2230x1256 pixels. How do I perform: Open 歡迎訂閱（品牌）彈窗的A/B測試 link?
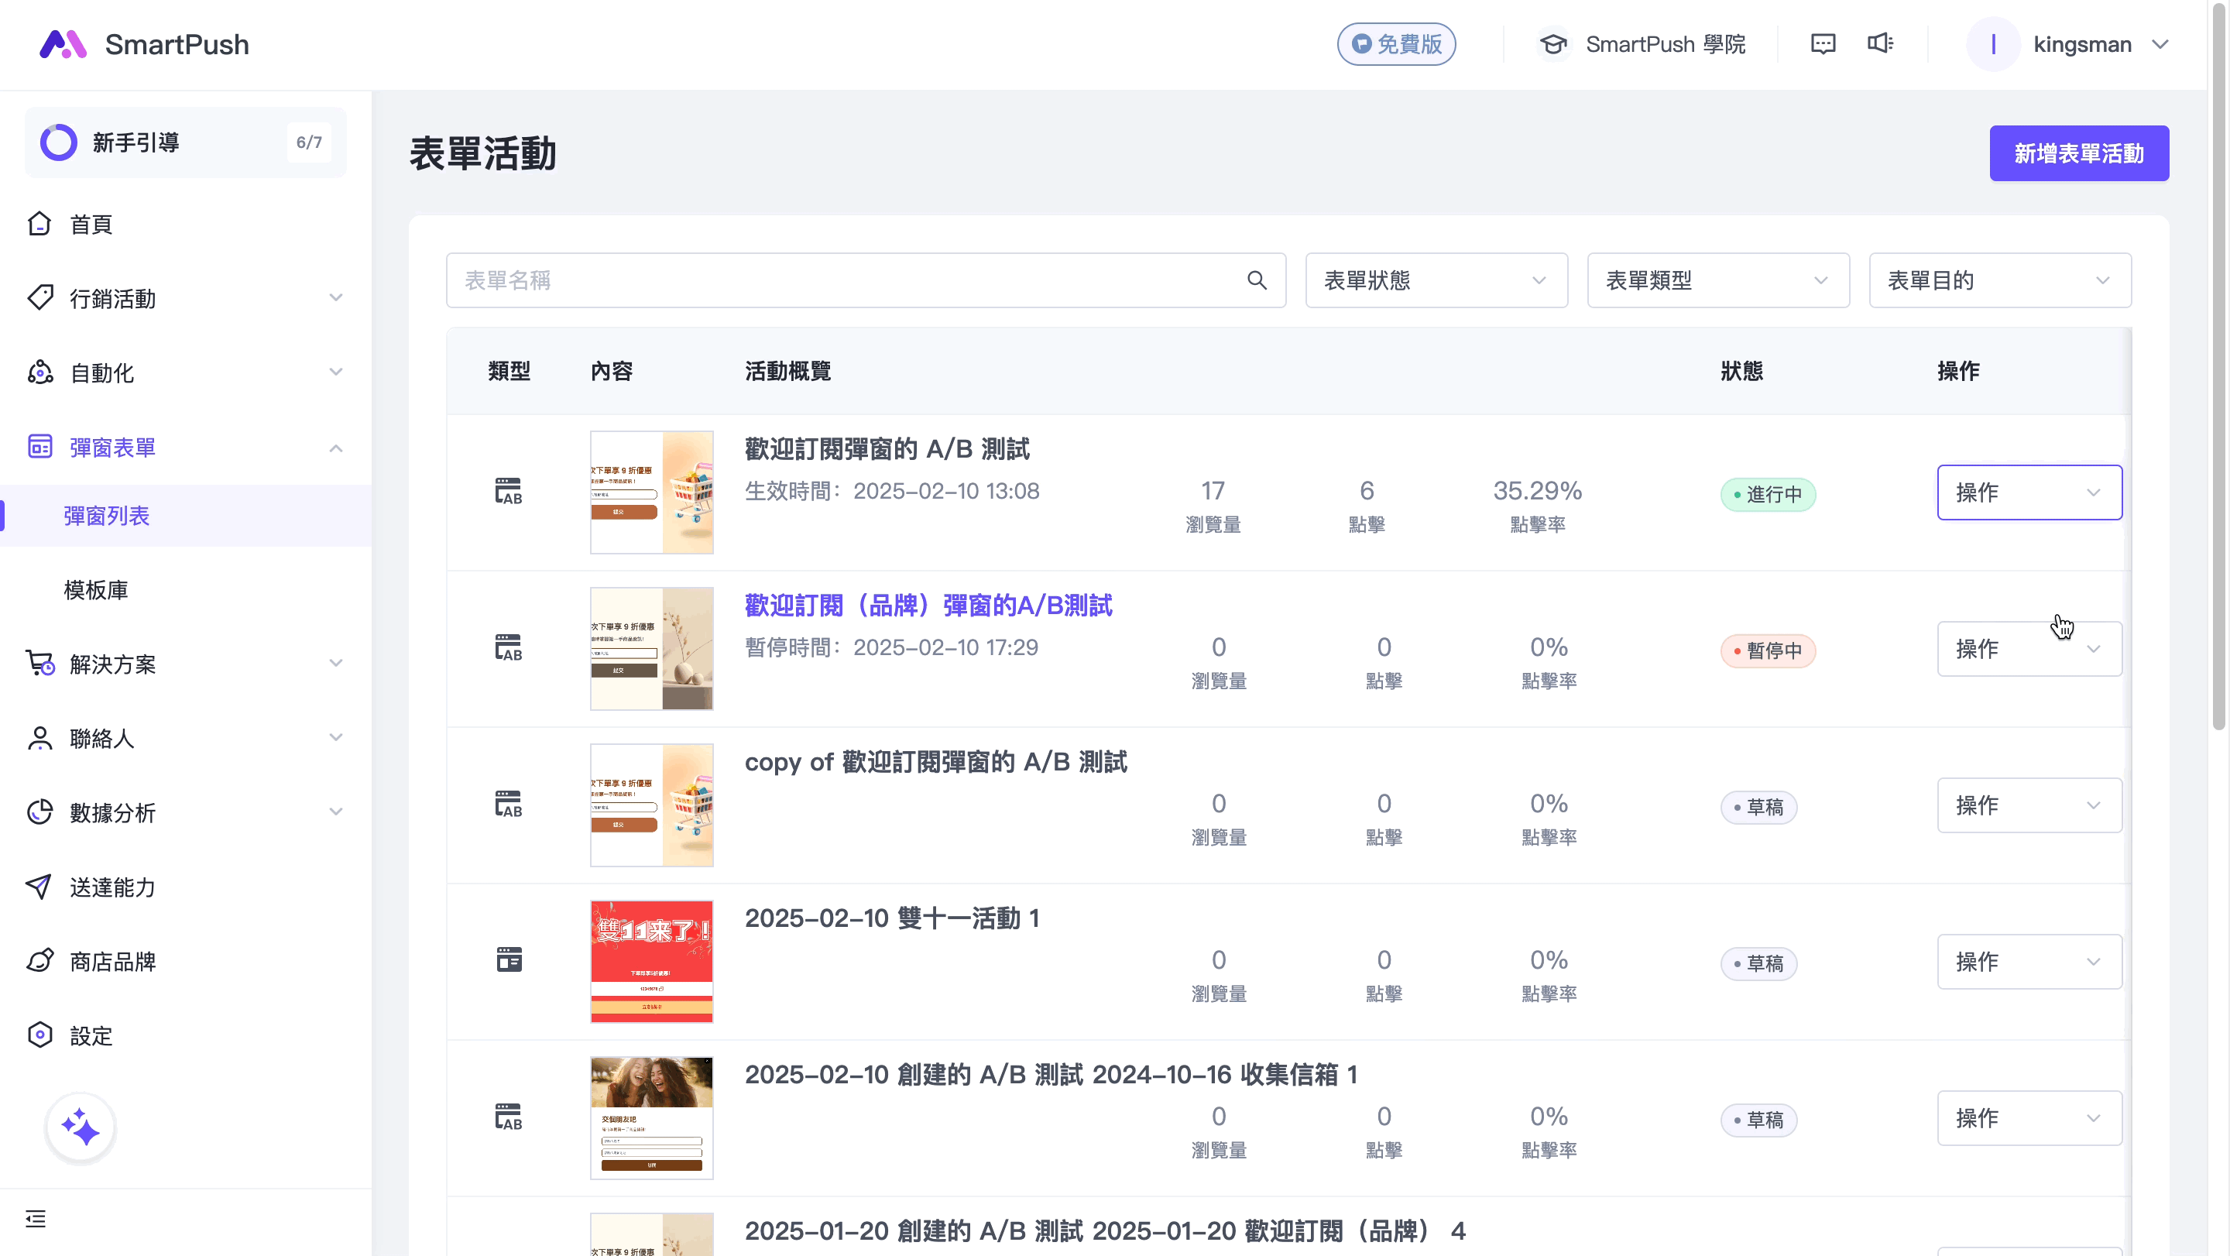tap(928, 605)
